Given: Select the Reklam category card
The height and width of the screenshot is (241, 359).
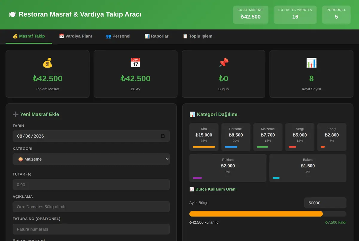Looking at the screenshot, I should pyautogui.click(x=228, y=168).
